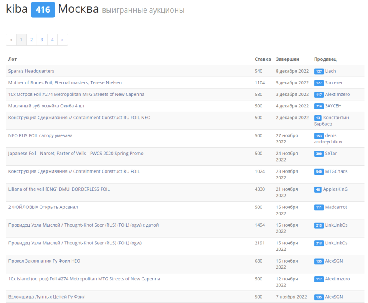This screenshot has width=368, height=303.
Task: Click the previous page « arrow
Action: pyautogui.click(x=11, y=40)
